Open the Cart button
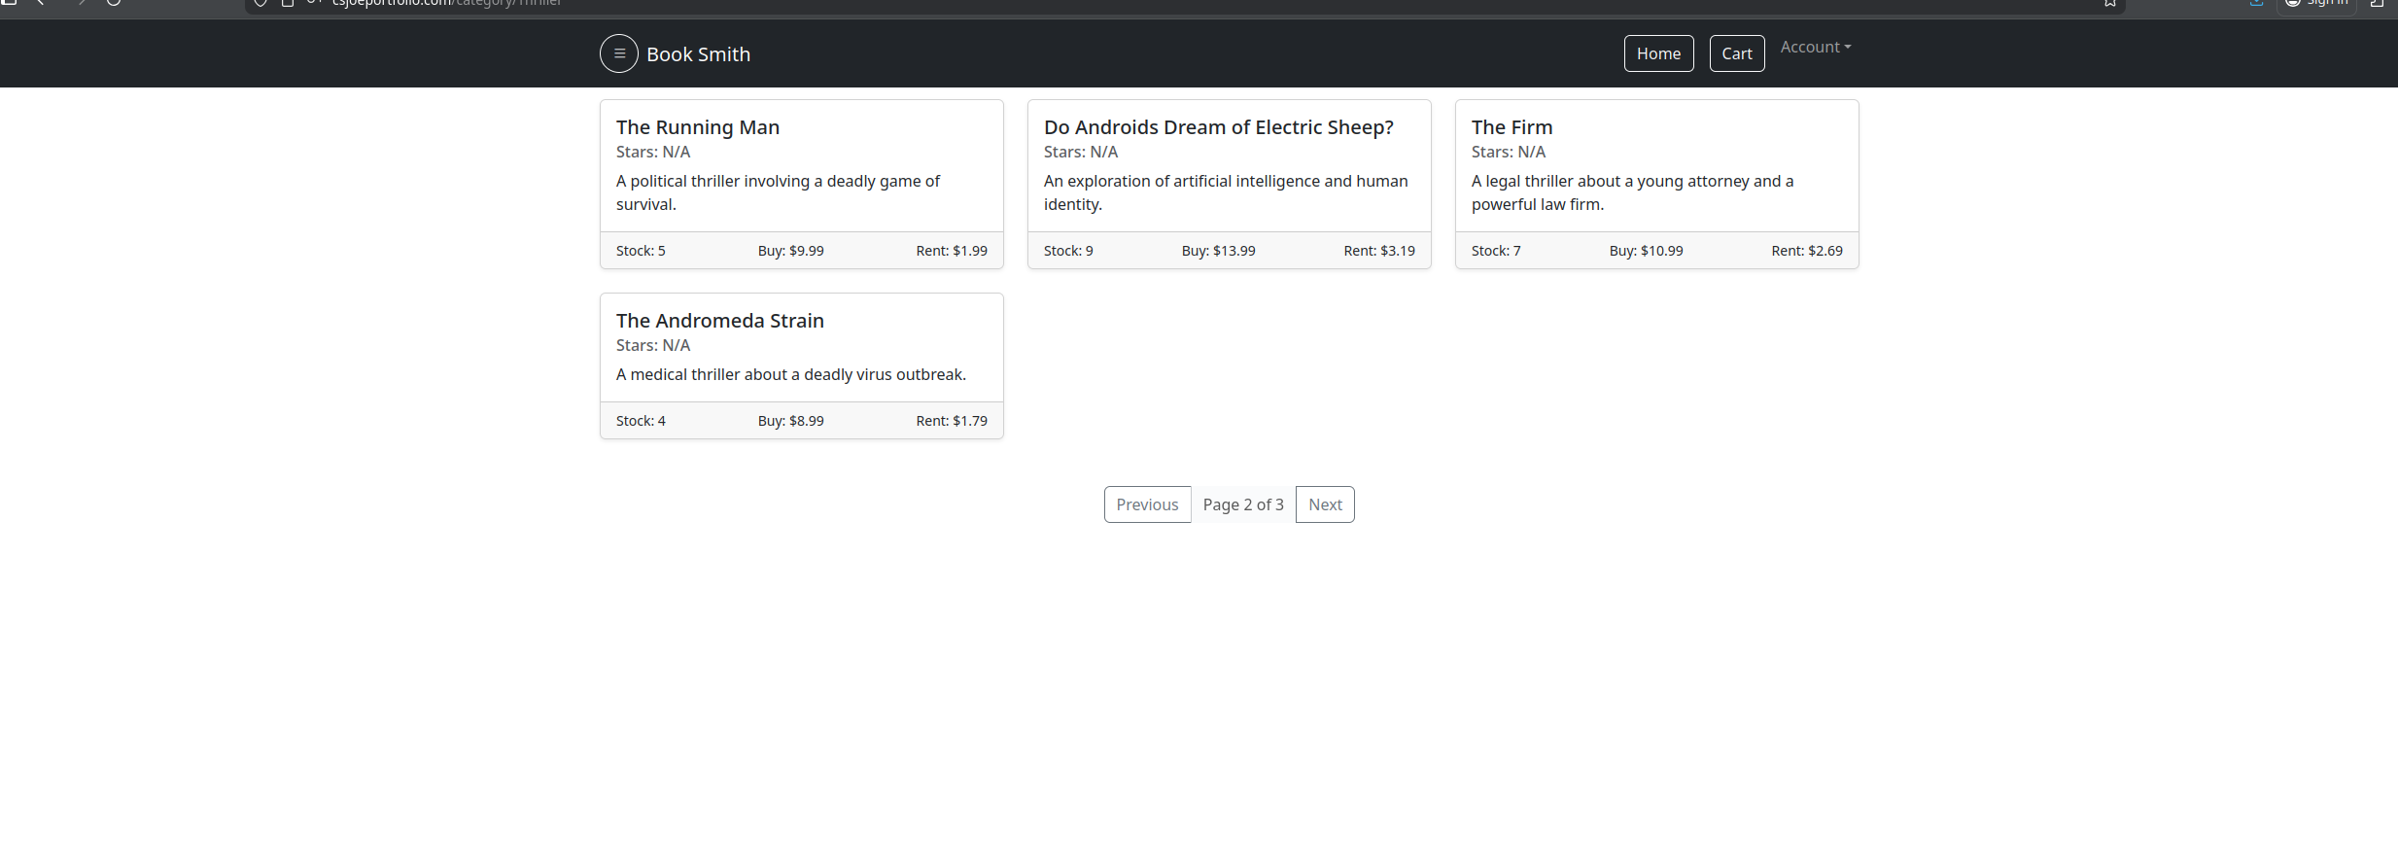 1736,53
